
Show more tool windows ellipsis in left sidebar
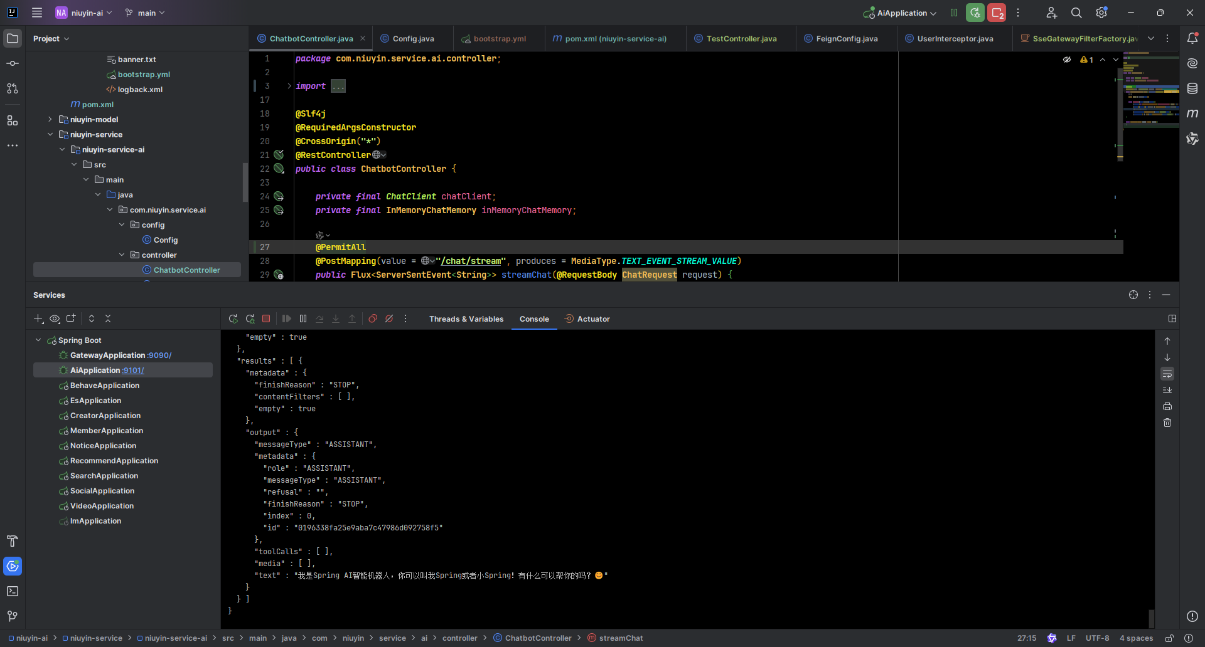(13, 145)
